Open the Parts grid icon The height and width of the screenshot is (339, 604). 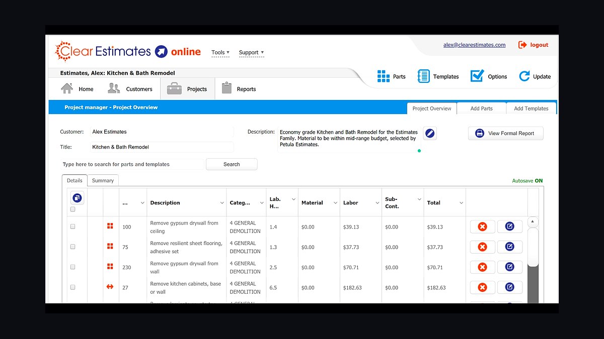click(x=384, y=76)
